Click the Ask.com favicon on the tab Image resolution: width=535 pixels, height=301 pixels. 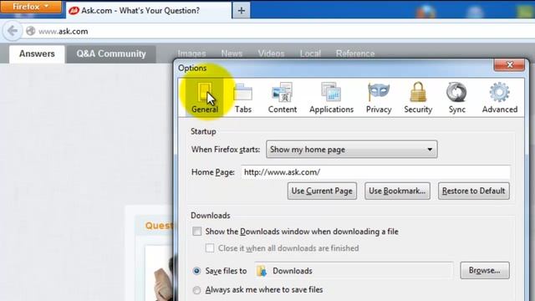[74, 11]
